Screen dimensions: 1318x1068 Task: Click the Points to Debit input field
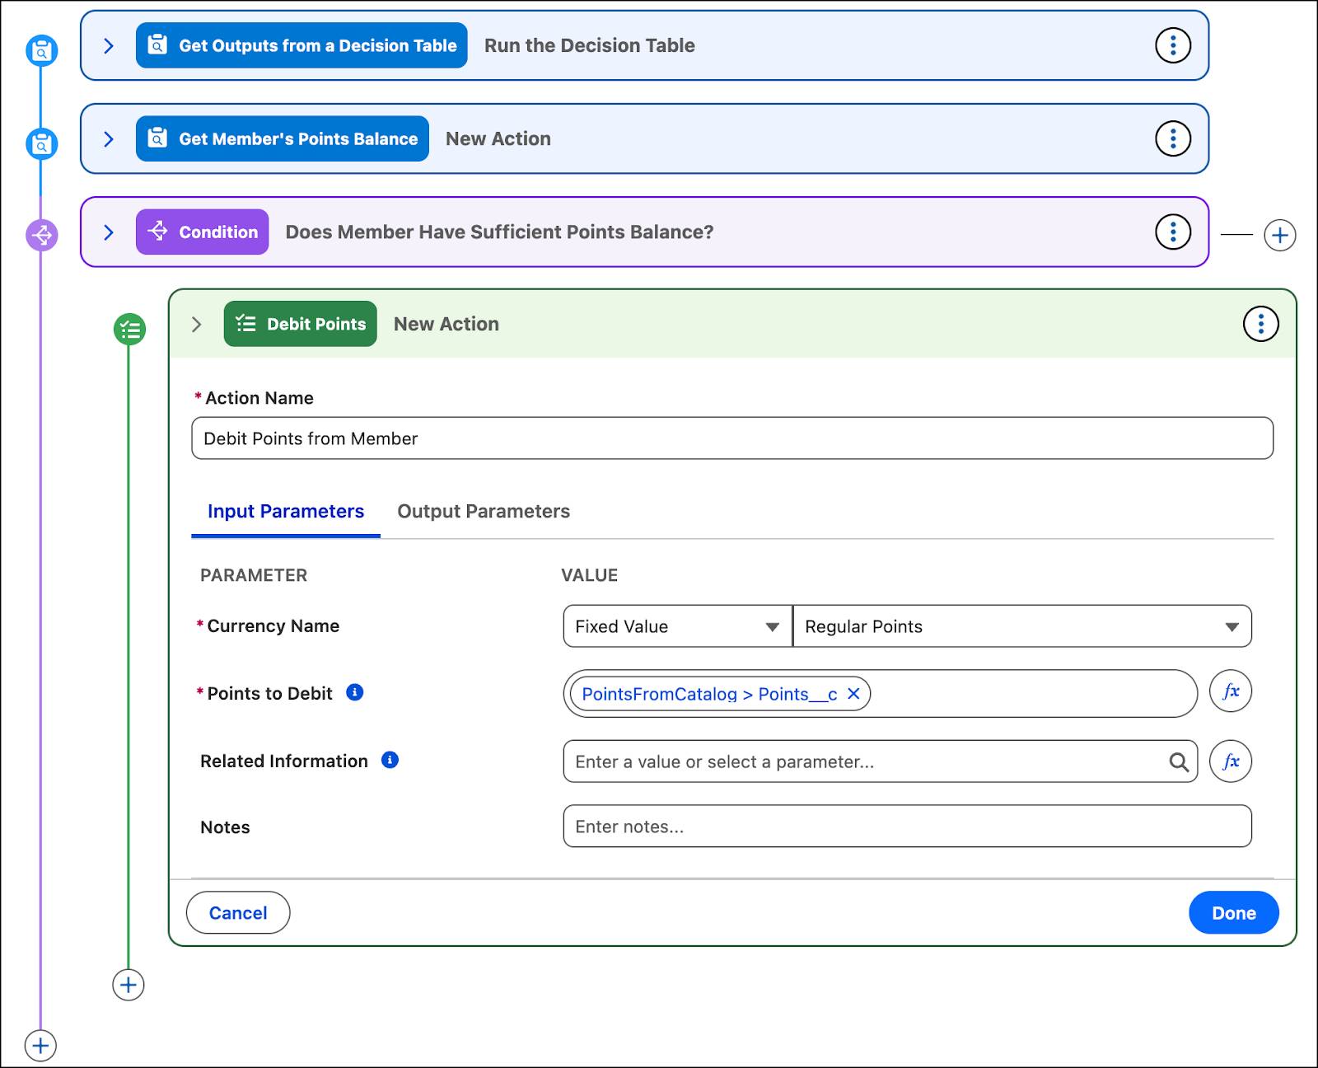[881, 694]
